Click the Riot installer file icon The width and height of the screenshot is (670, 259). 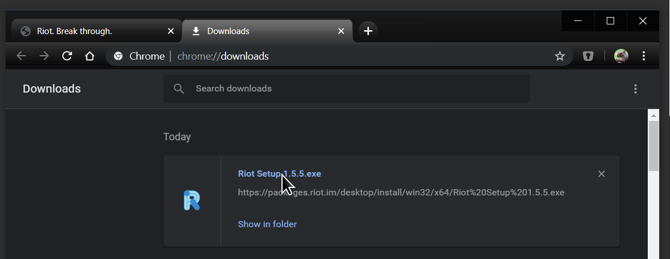[192, 200]
